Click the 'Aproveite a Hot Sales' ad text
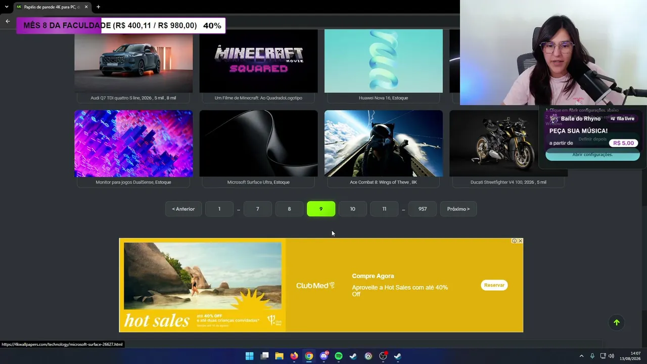 (x=400, y=291)
